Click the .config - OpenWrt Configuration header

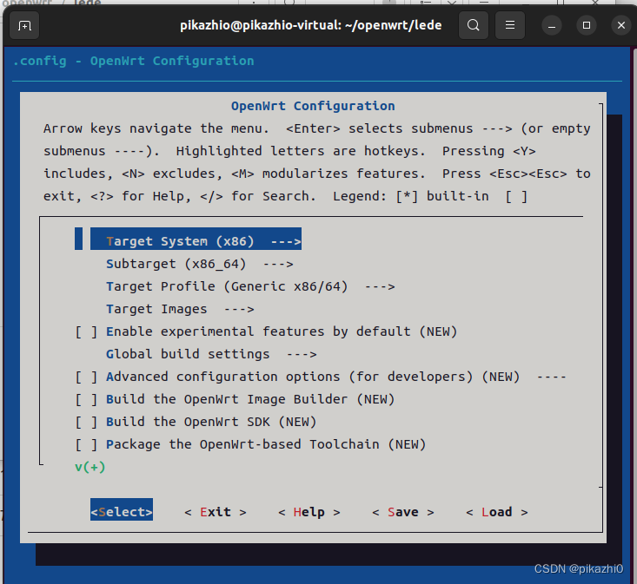click(x=134, y=62)
